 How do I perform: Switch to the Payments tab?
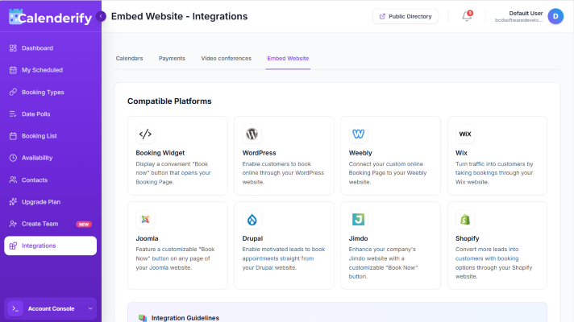pyautogui.click(x=172, y=59)
